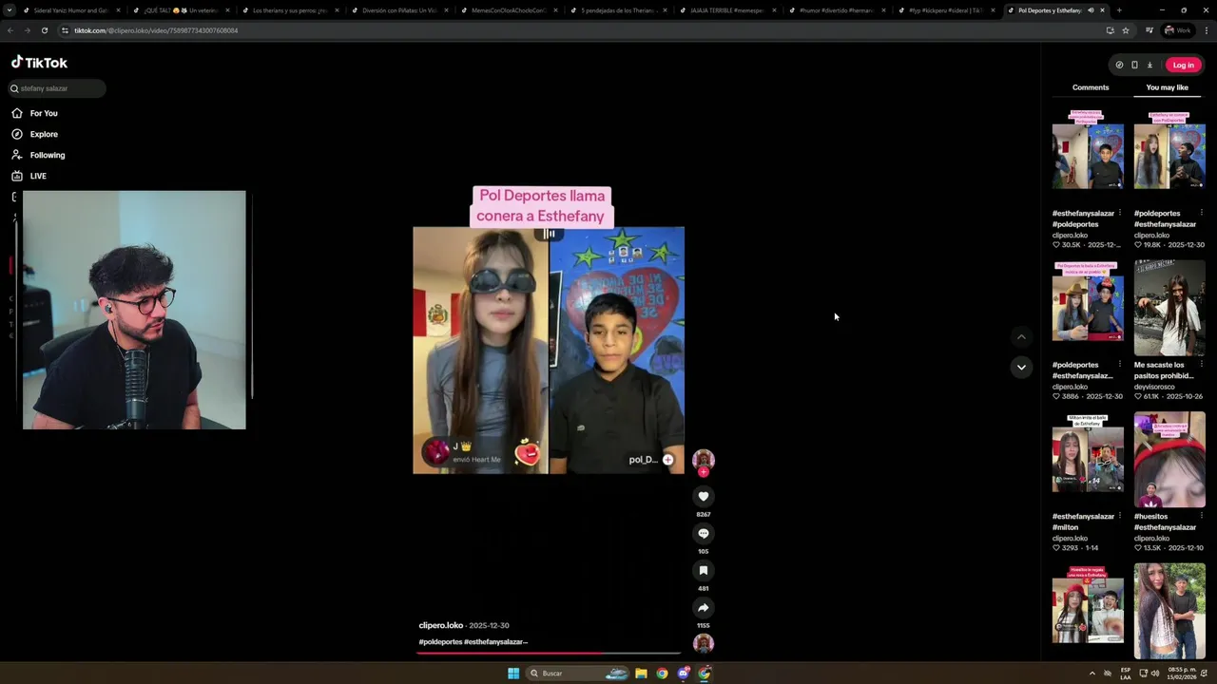The image size is (1217, 684).
Task: Open the creator avatar above the like button
Action: click(704, 460)
